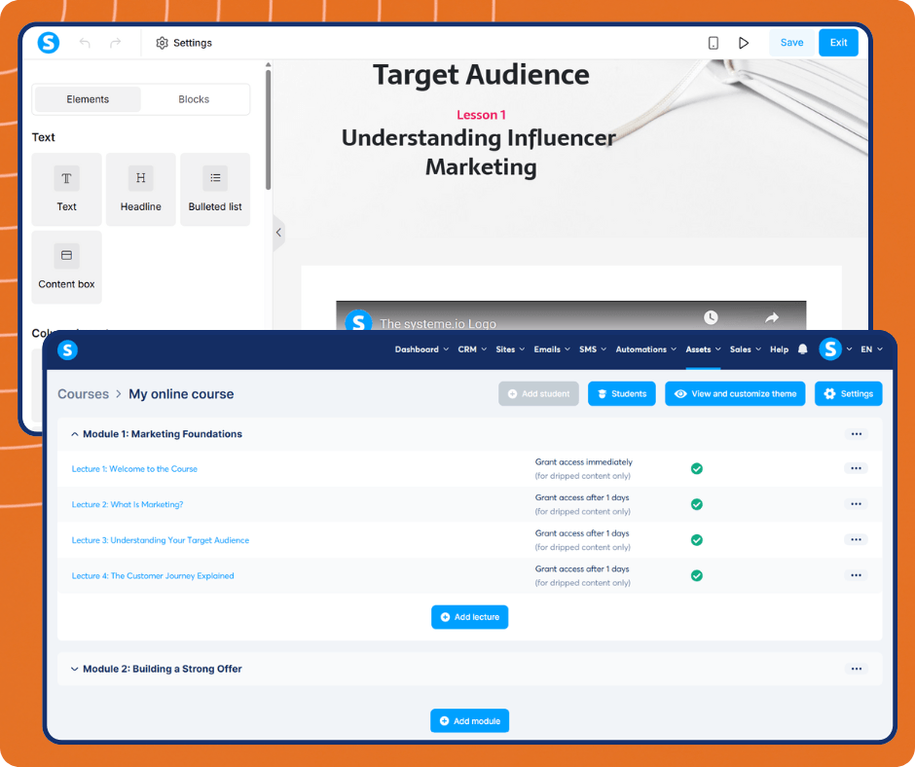Click the video channel logo avatar
The image size is (915, 767).
click(358, 320)
